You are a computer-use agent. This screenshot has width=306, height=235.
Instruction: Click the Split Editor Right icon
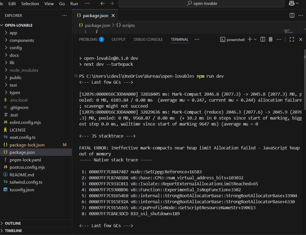pos(292,15)
